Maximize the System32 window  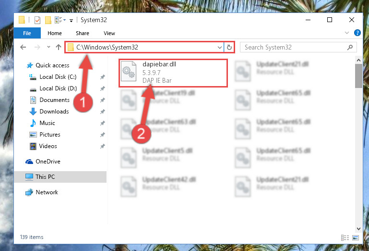click(330, 20)
